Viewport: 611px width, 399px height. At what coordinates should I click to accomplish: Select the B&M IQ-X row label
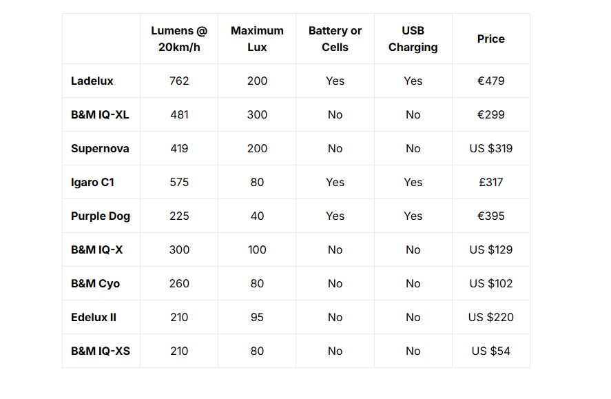(96, 249)
